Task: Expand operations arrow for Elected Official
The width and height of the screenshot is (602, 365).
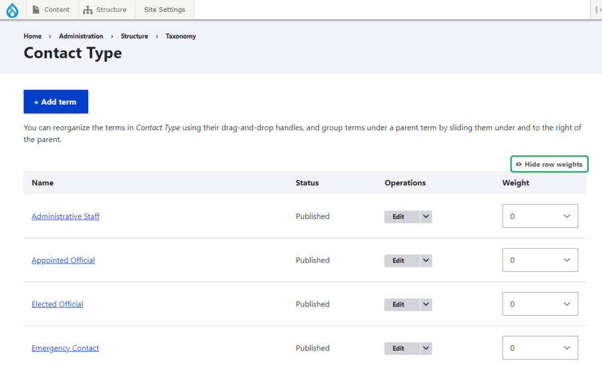Action: pyautogui.click(x=426, y=304)
